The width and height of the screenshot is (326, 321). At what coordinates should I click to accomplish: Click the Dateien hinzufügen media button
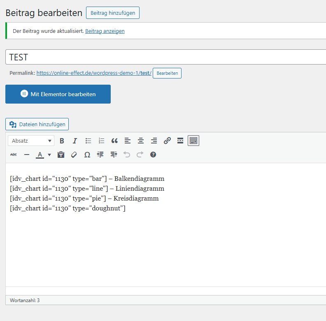click(x=37, y=124)
